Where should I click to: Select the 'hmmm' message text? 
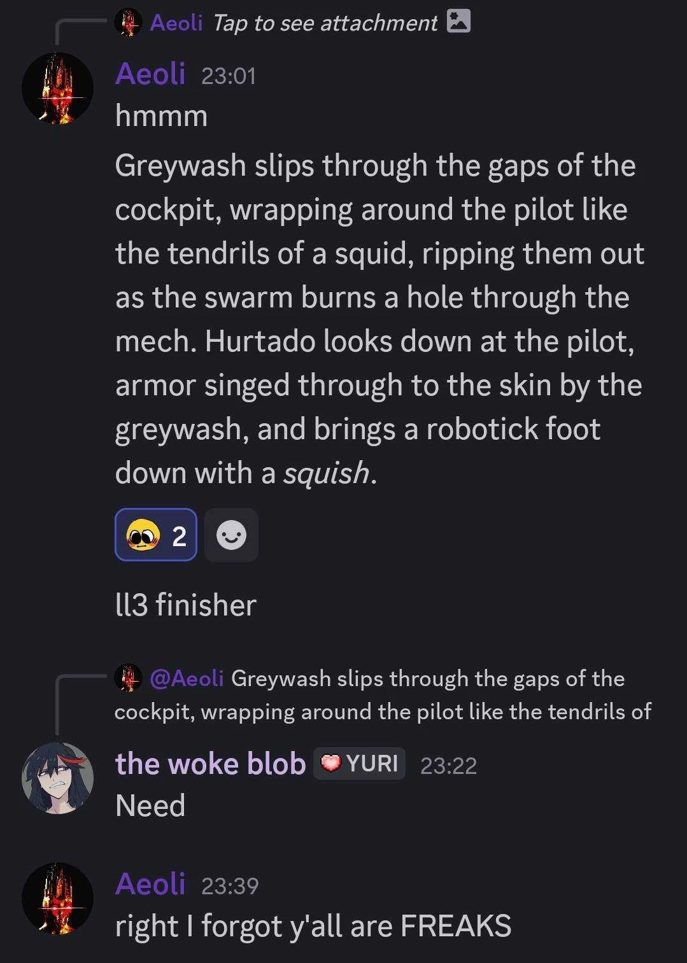pyautogui.click(x=162, y=116)
